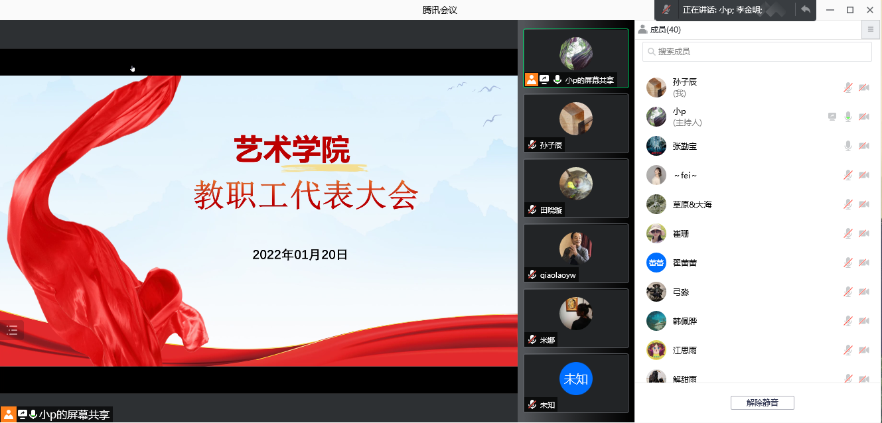The image size is (882, 423).
Task: Select the 未知 participant video tile
Action: point(575,383)
